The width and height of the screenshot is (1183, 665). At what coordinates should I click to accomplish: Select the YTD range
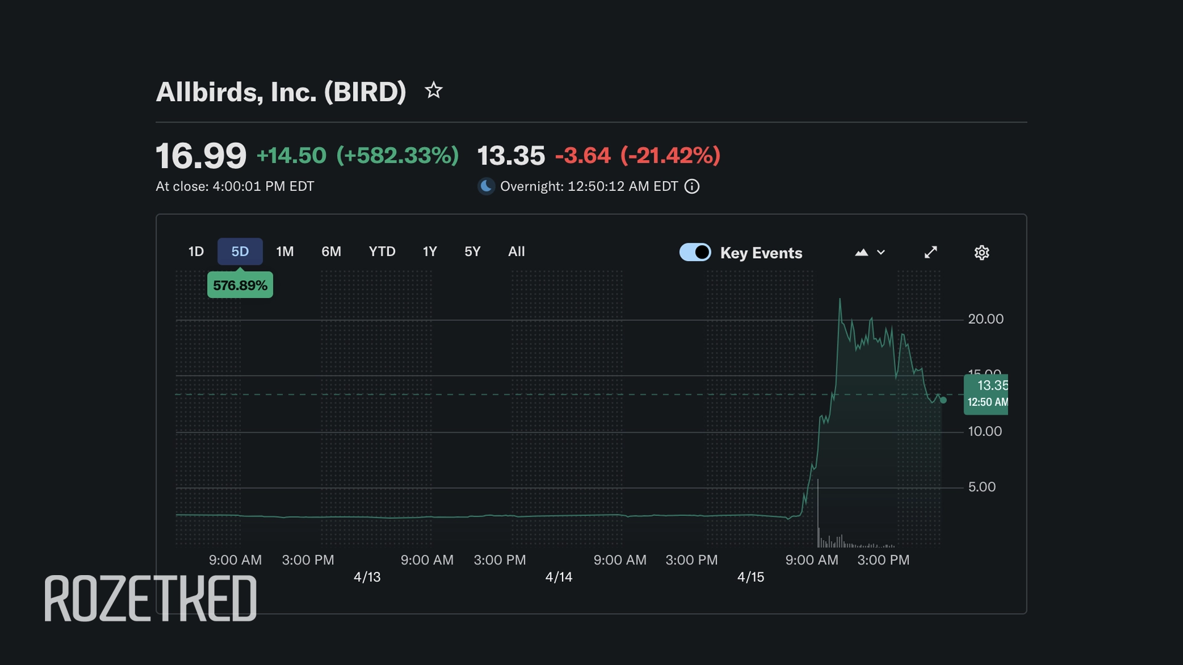382,251
